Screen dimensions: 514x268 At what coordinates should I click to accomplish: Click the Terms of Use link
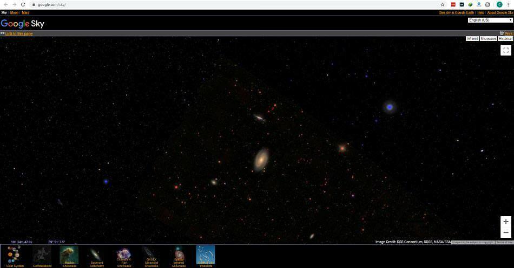pyautogui.click(x=504, y=242)
